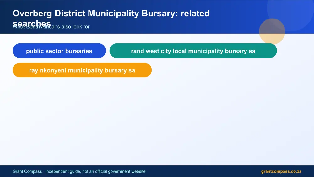Click the subtitle 'What South Africans also look for'
This screenshot has width=314, height=177.
pos(51,27)
